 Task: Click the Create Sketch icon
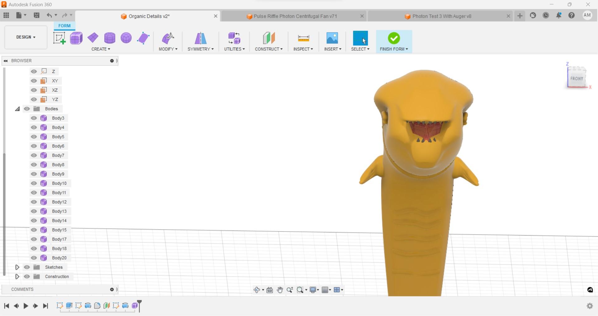(59, 38)
